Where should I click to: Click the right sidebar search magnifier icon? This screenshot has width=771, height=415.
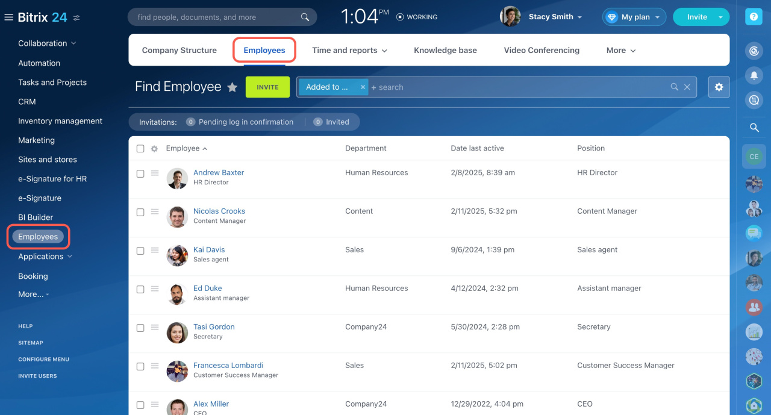click(754, 128)
